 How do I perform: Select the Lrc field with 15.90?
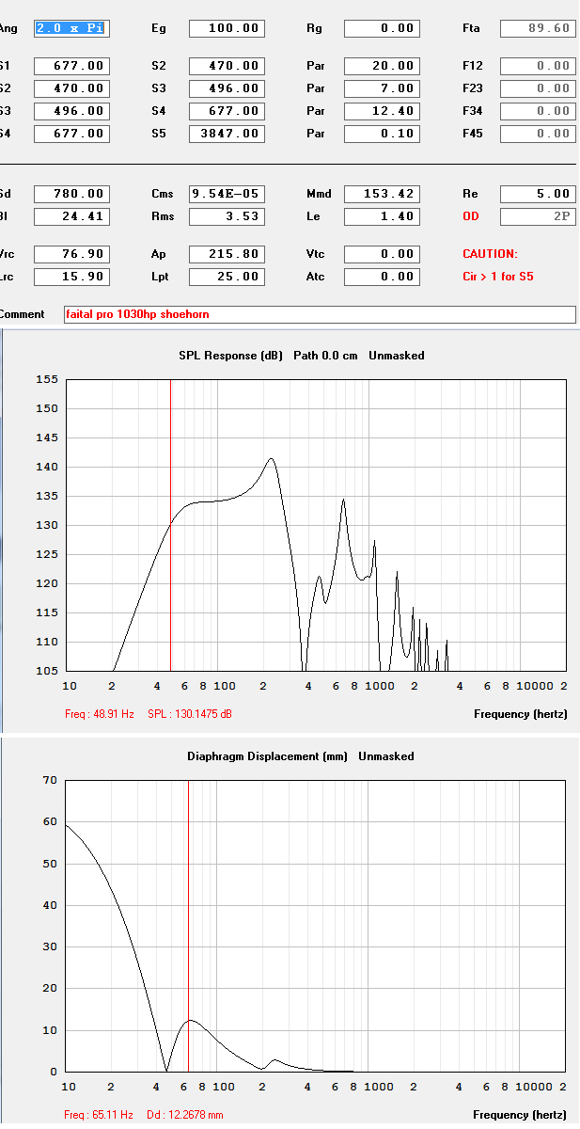71,277
